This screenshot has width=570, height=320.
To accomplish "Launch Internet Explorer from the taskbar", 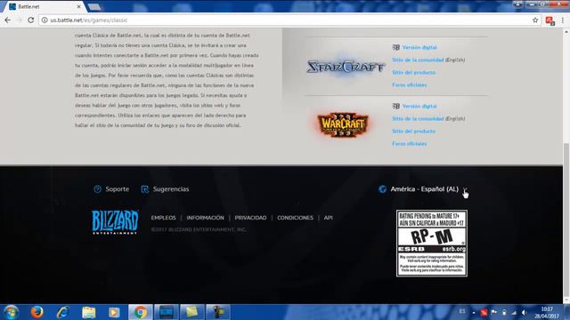I will [x=63, y=312].
